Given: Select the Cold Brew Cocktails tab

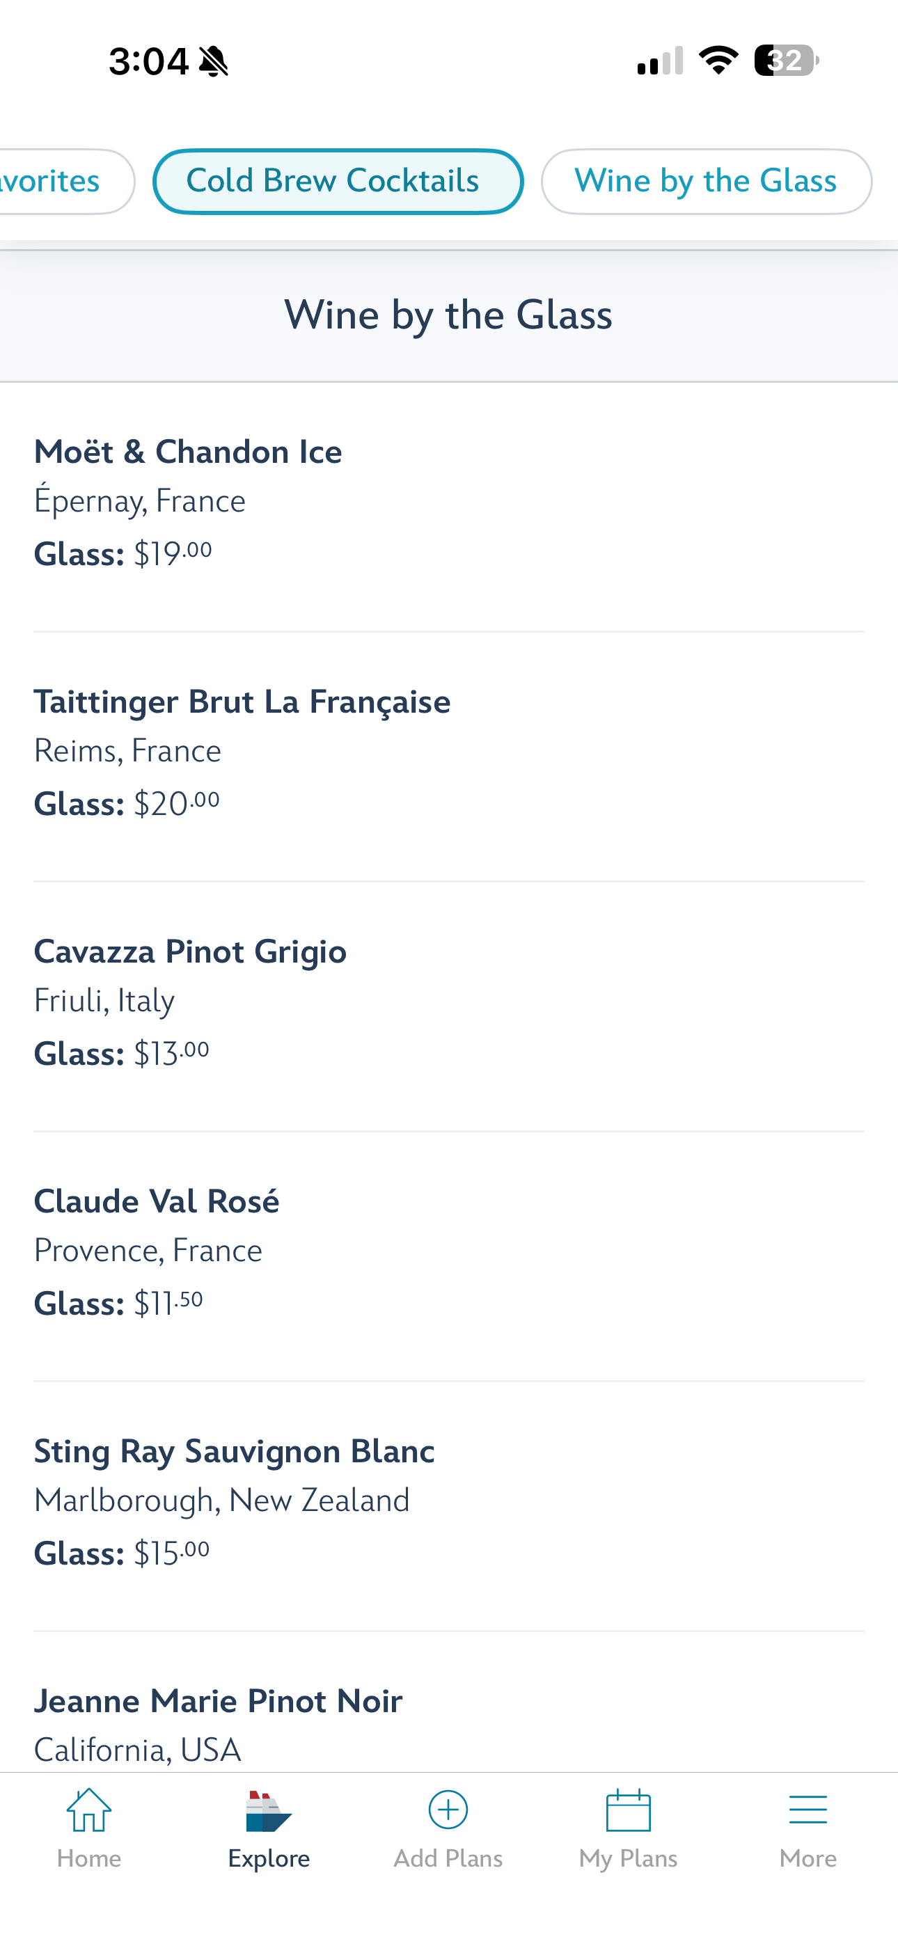Looking at the screenshot, I should (338, 181).
